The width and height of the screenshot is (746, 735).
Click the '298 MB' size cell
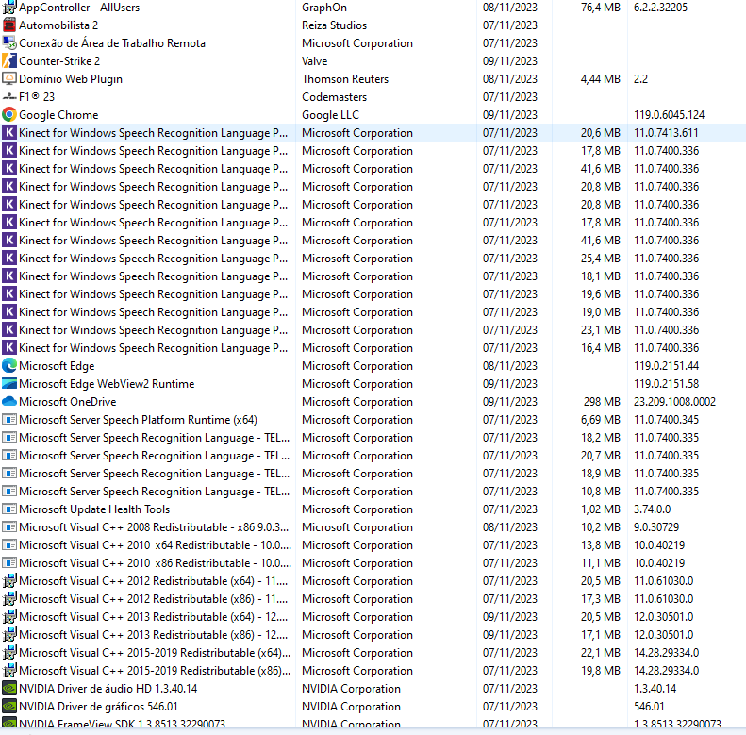tap(602, 401)
